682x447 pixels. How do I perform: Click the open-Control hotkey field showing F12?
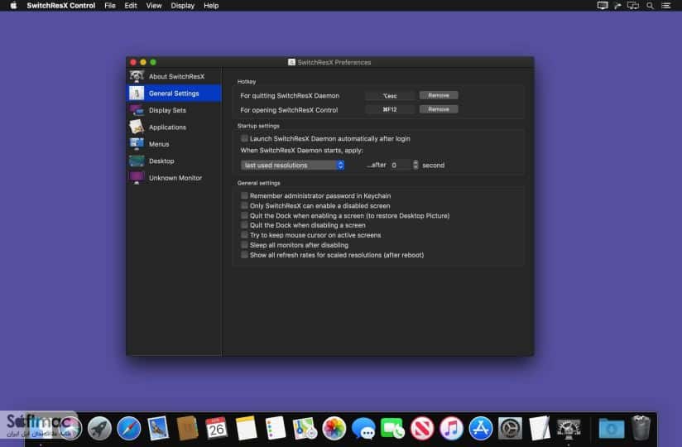click(390, 109)
